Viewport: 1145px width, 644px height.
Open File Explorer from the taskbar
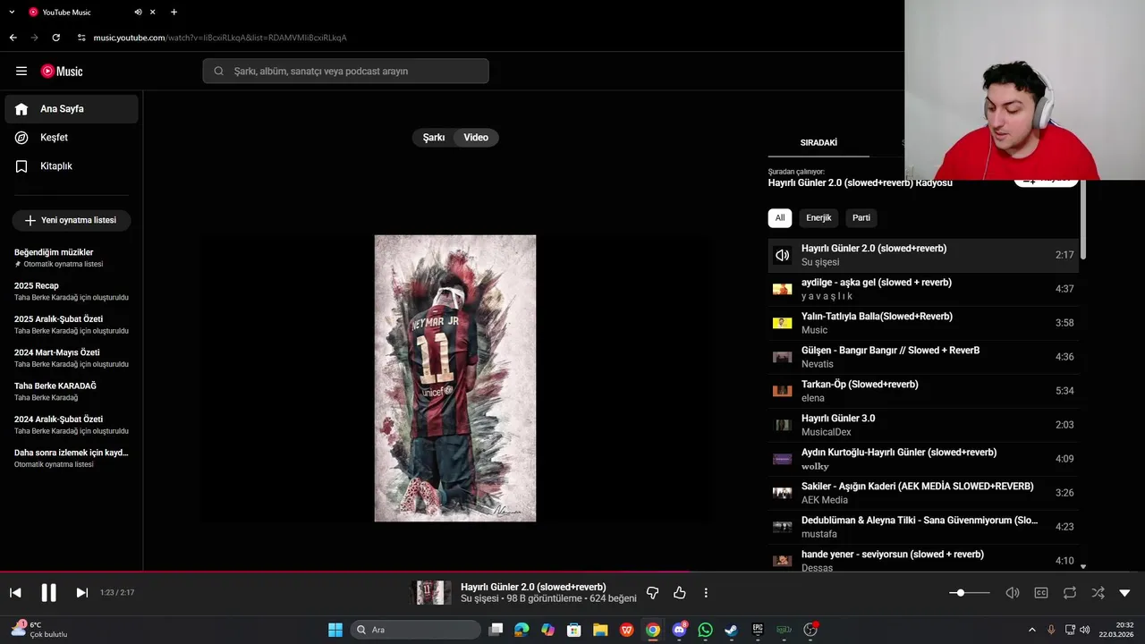tap(600, 630)
